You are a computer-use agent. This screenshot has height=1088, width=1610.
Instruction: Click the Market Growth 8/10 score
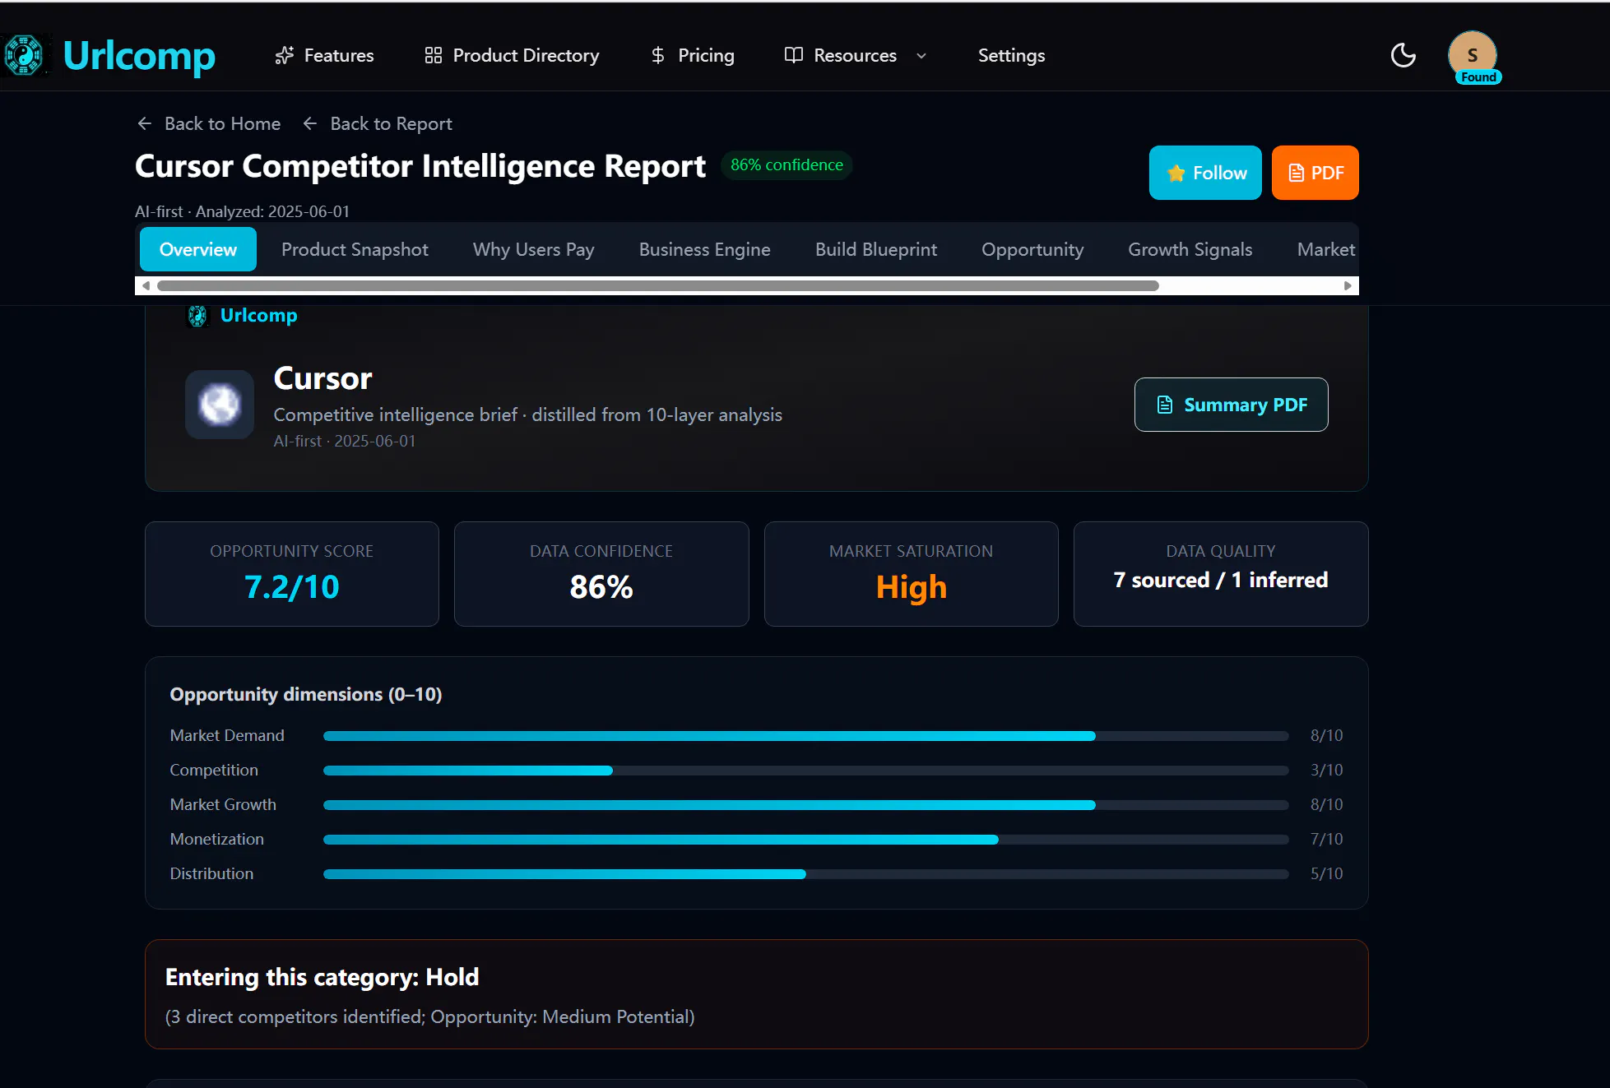pyautogui.click(x=1326, y=804)
